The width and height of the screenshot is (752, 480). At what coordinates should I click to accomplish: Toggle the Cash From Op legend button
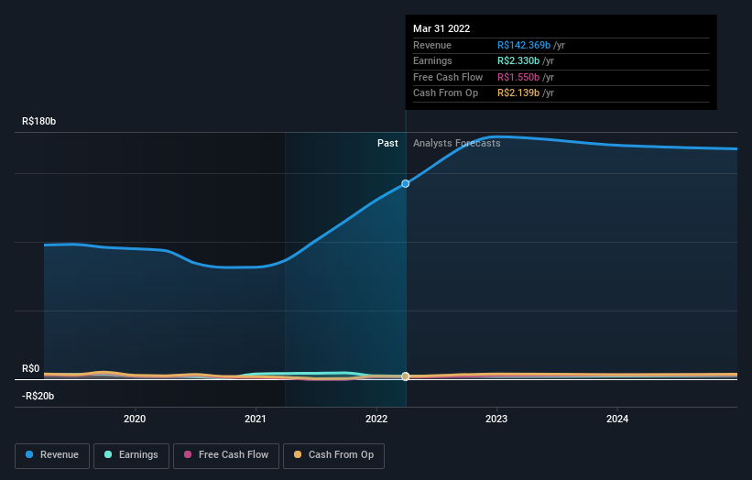pos(333,455)
